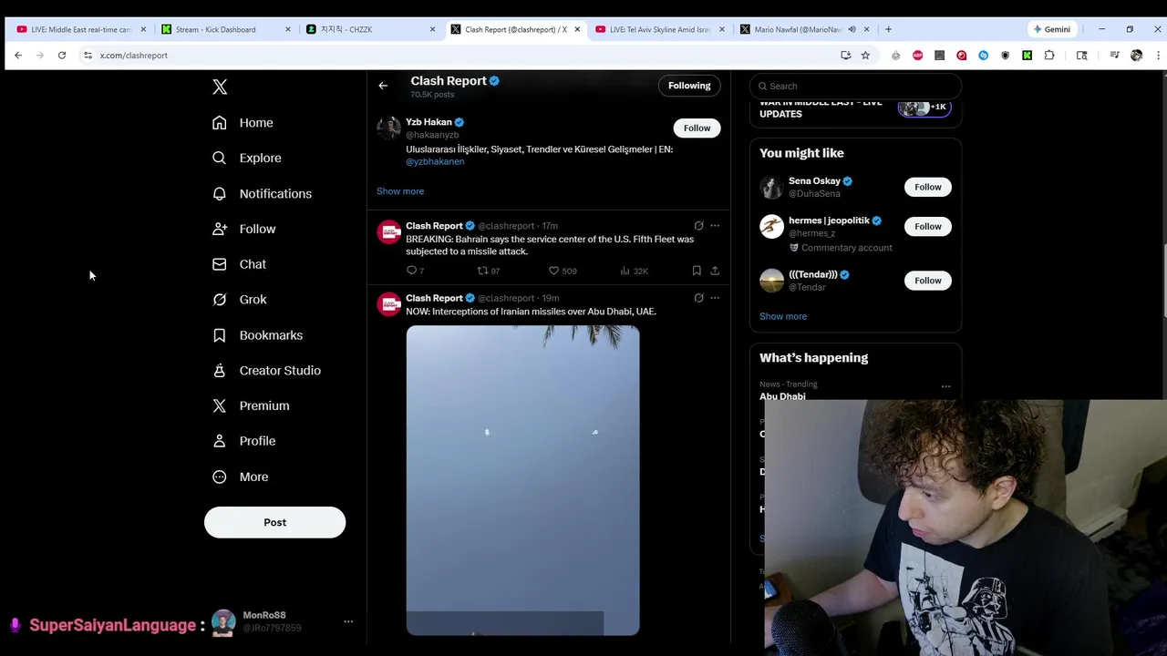
Task: Click Show more under You might like
Action: [x=783, y=316]
